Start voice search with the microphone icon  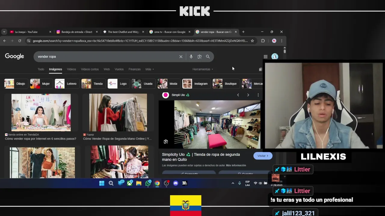tap(191, 57)
